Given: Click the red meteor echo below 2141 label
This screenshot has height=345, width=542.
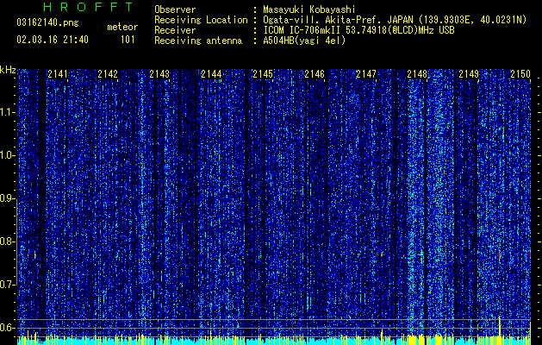Looking at the screenshot, I should (x=35, y=255).
